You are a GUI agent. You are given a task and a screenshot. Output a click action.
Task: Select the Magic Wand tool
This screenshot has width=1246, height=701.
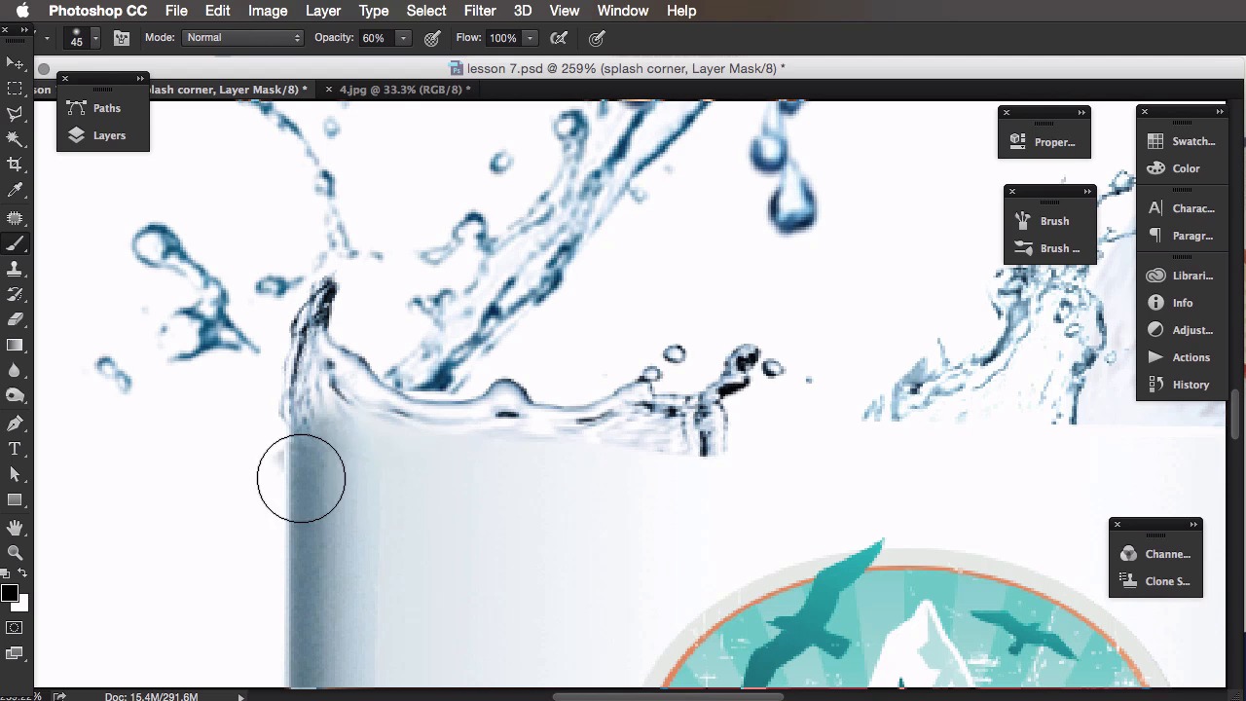pyautogui.click(x=15, y=139)
